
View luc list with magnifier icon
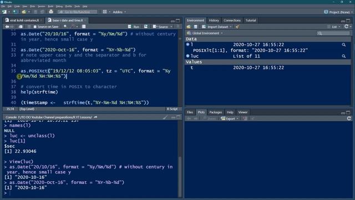pos(344,56)
